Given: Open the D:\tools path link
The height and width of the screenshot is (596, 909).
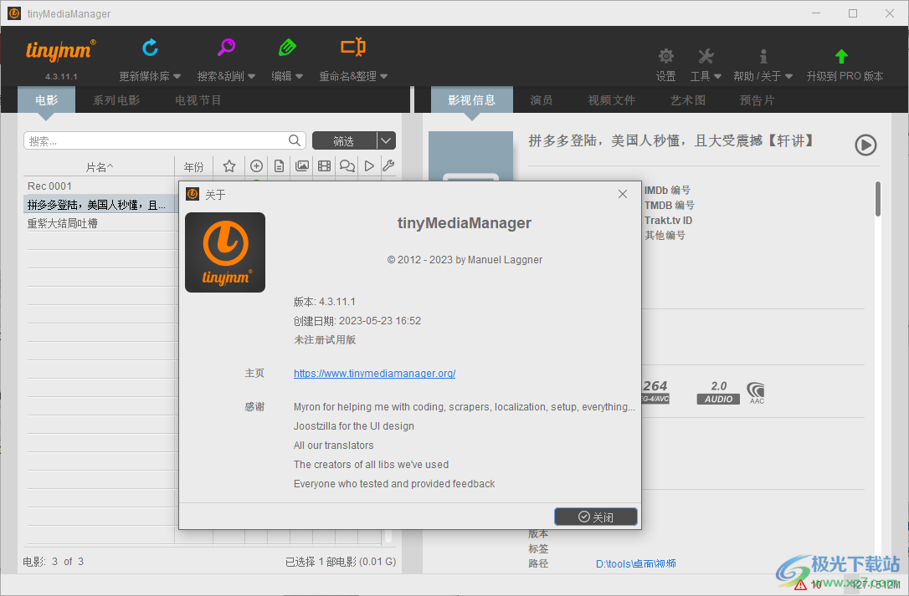Looking at the screenshot, I should [636, 563].
